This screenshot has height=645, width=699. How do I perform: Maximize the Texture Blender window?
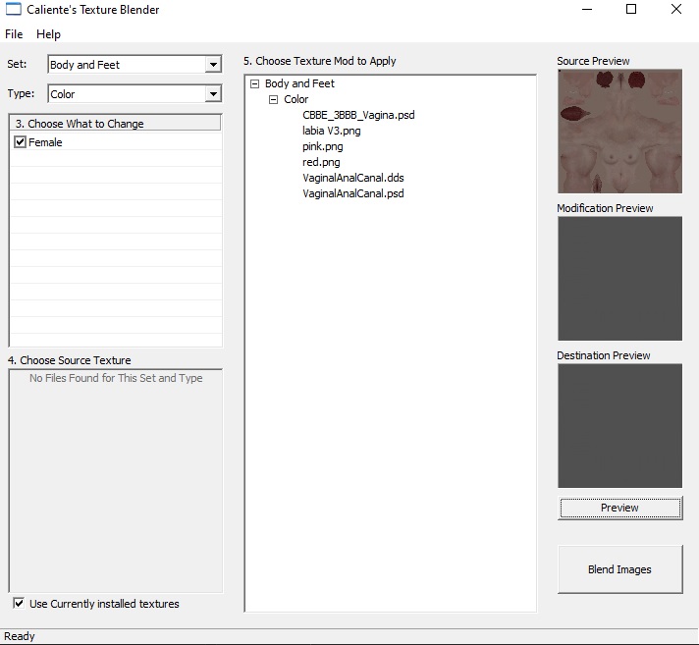(x=631, y=10)
